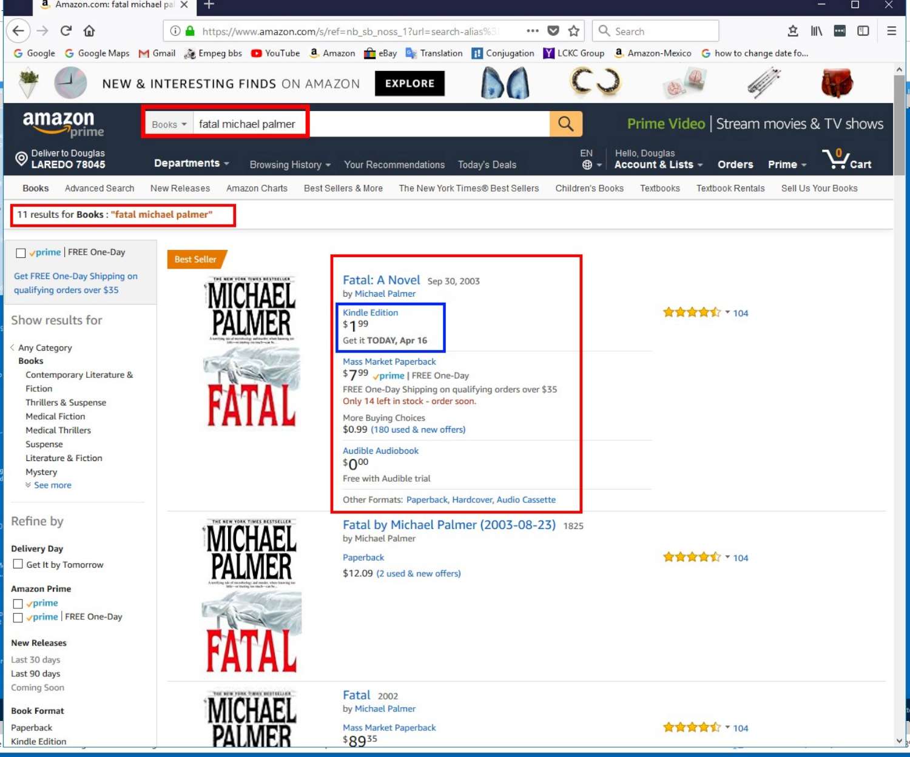
Task: Click into the Amazon search text field
Action: point(371,124)
